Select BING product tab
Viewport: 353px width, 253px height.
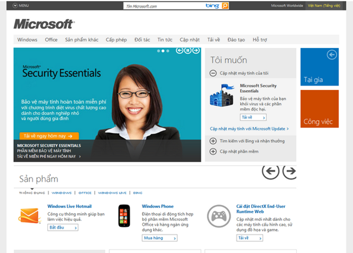point(138,193)
